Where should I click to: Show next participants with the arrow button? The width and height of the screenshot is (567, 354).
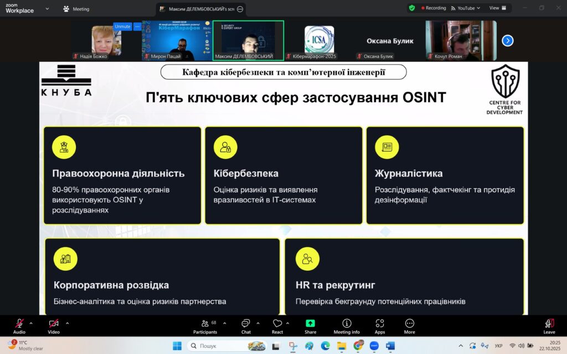pos(508,40)
